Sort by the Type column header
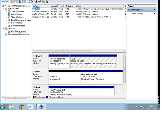 (61, 6)
